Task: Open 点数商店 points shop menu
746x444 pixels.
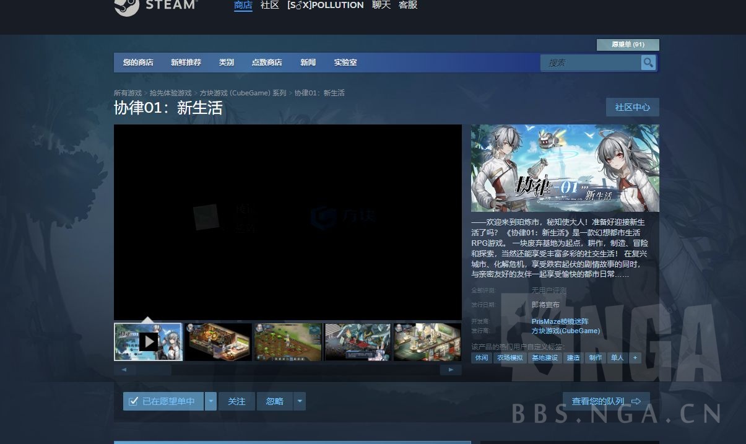Action: (267, 63)
